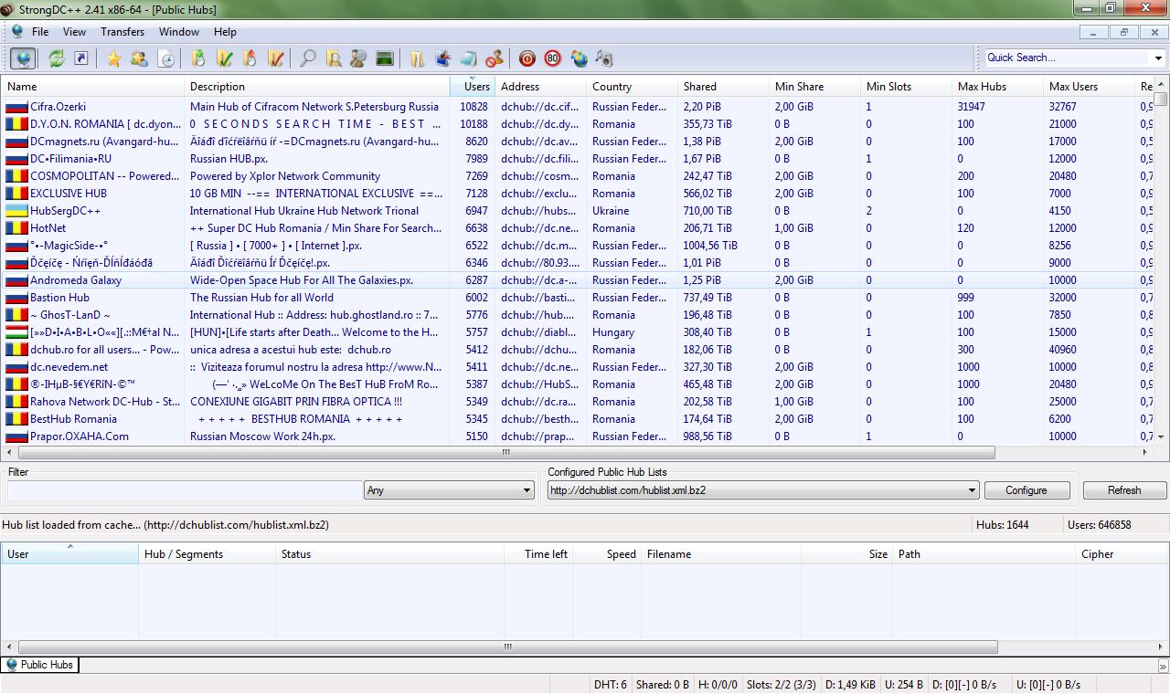Open the Configured Public Hub Lists dropdown
This screenshot has height=694, width=1170.
(x=763, y=490)
